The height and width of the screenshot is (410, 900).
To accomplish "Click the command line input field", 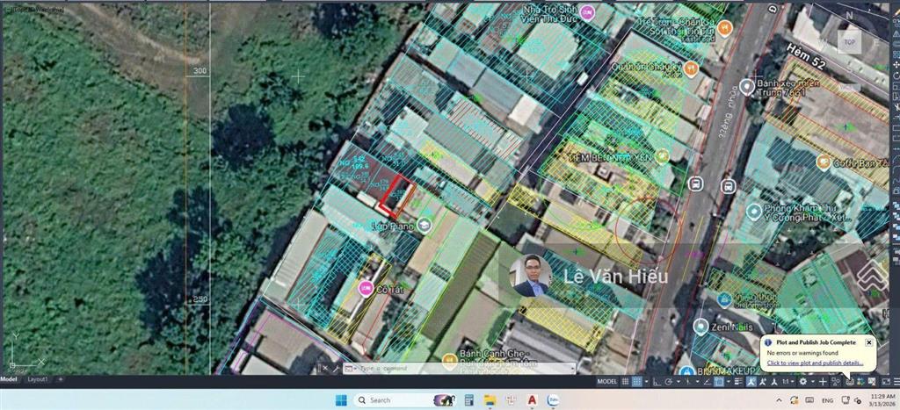I will click(x=459, y=368).
